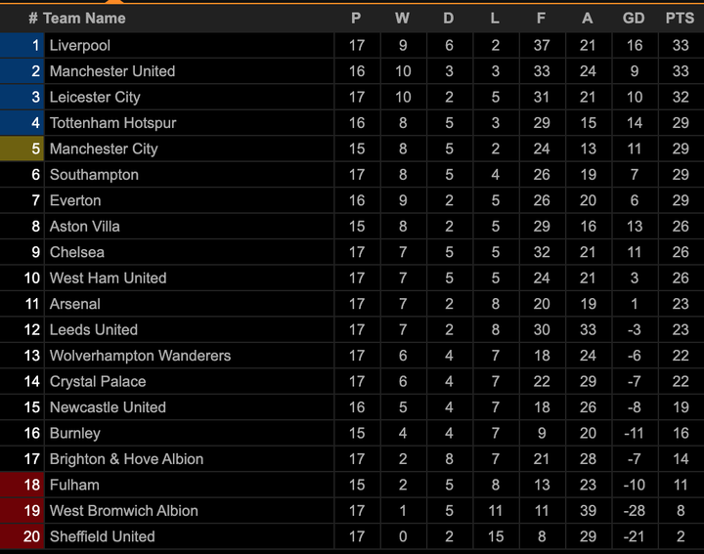Click Wolverhampton Wanderers team name
Viewport: 704px width, 554px height.
point(140,356)
